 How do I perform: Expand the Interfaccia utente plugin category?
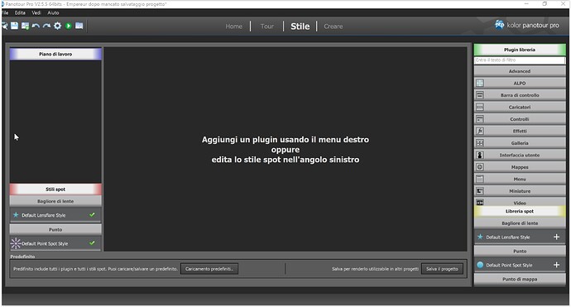tap(520, 155)
